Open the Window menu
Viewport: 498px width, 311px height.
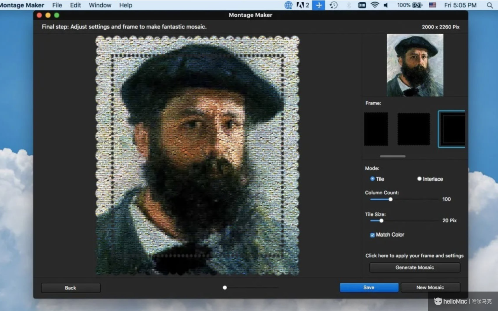[100, 5]
